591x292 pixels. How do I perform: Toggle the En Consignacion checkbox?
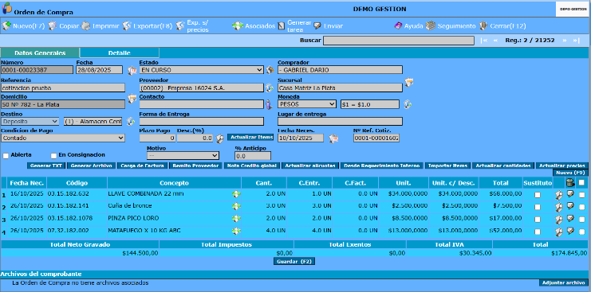pyautogui.click(x=53, y=156)
